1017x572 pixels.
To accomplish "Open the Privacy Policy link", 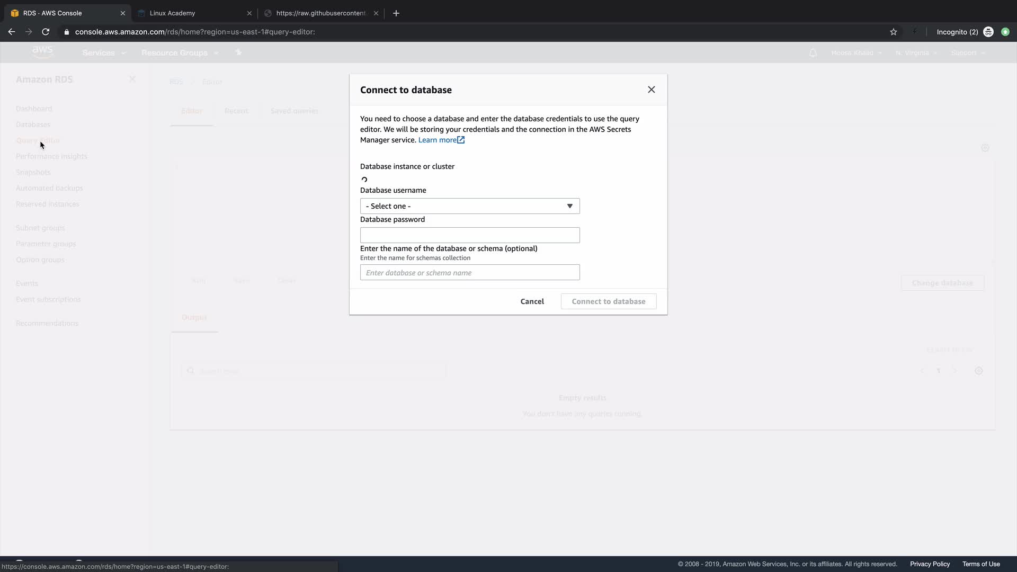I will pos(930,564).
